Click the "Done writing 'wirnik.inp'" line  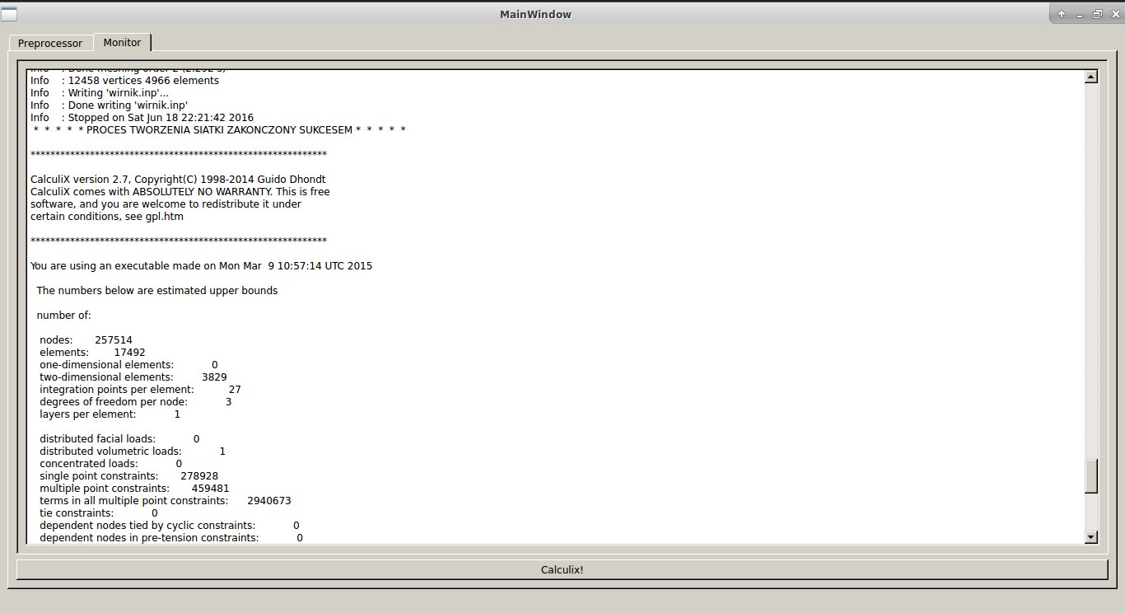110,105
